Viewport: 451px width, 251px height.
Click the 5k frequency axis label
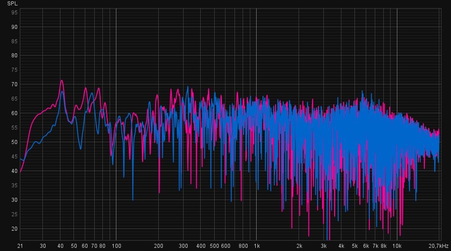click(354, 246)
